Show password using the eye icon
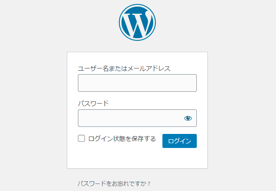The image size is (276, 191). pyautogui.click(x=188, y=118)
